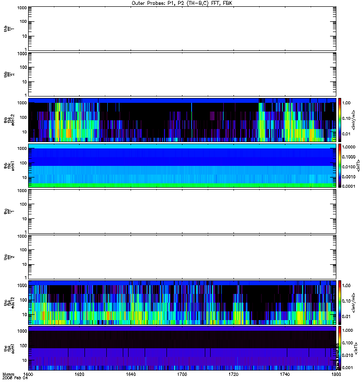Select the '1600' time axis label

[28, 374]
